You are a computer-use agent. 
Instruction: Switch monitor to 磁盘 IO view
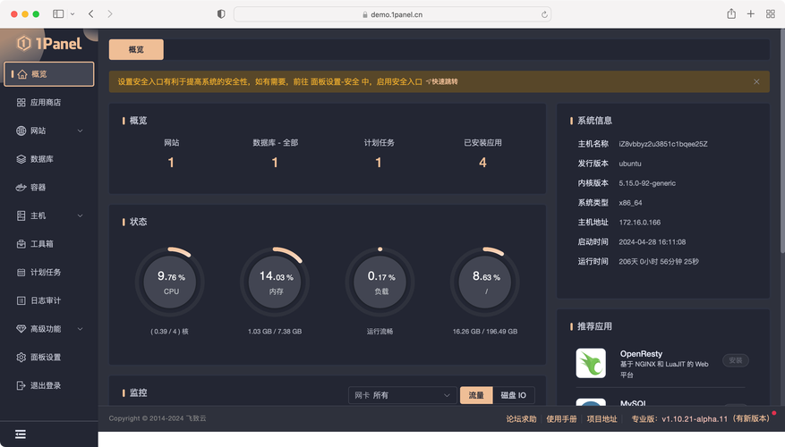coord(514,395)
